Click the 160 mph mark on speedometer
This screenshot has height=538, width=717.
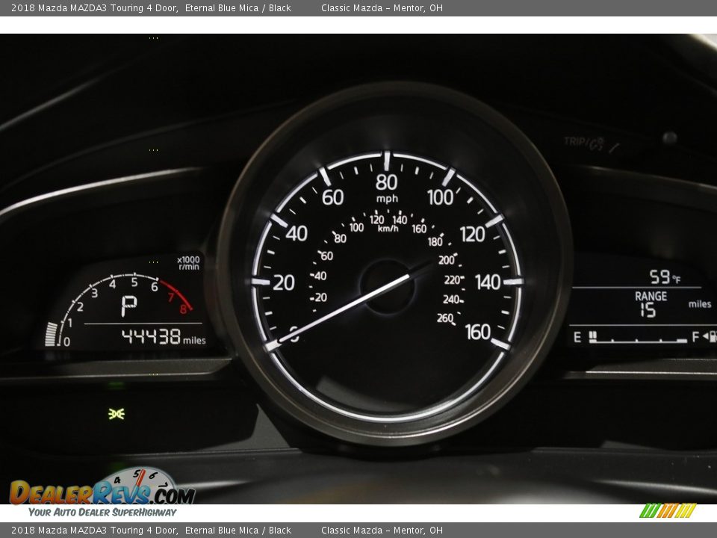click(x=477, y=332)
